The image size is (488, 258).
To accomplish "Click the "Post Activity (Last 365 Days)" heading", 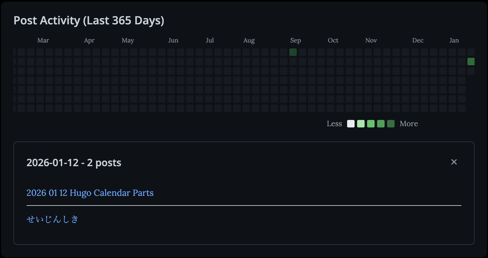I will [89, 21].
